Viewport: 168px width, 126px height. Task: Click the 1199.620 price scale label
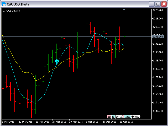click(x=158, y=44)
